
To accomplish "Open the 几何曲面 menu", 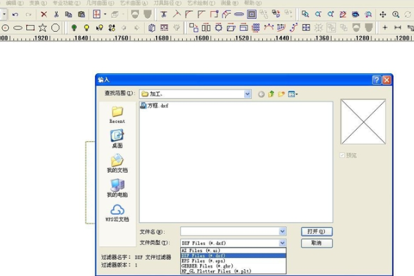I will click(x=100, y=3).
